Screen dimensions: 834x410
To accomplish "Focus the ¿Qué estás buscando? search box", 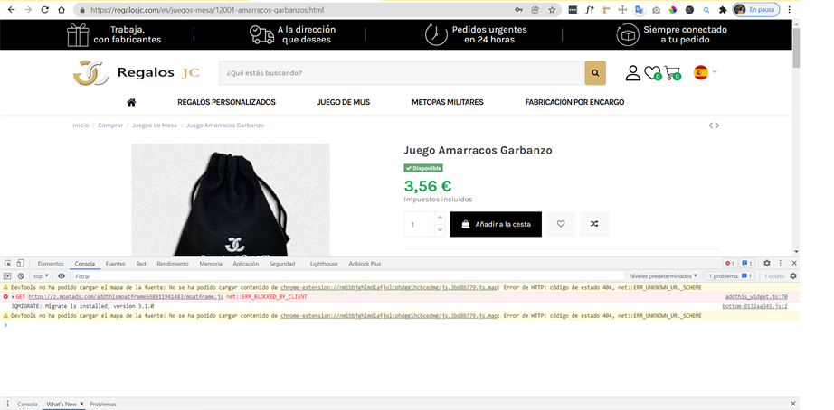I will pos(402,73).
